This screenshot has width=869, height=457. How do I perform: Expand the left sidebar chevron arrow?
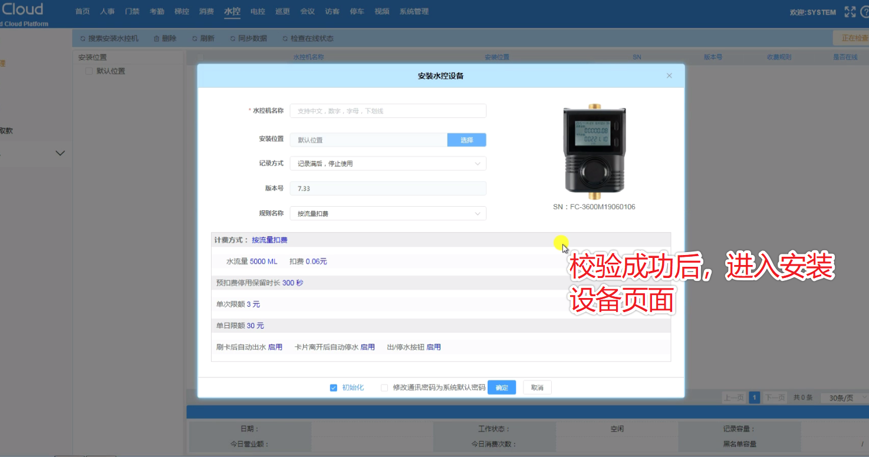60,153
